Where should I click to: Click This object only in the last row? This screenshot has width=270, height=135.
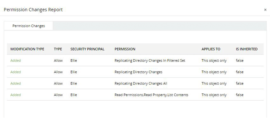pyautogui.click(x=214, y=95)
